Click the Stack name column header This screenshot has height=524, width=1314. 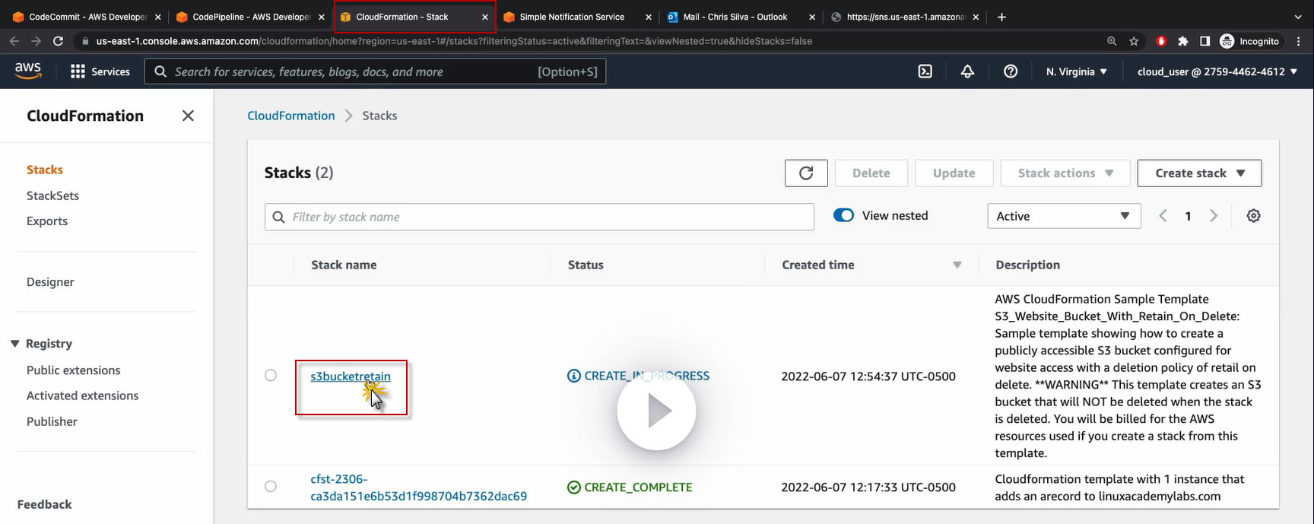pyautogui.click(x=344, y=265)
